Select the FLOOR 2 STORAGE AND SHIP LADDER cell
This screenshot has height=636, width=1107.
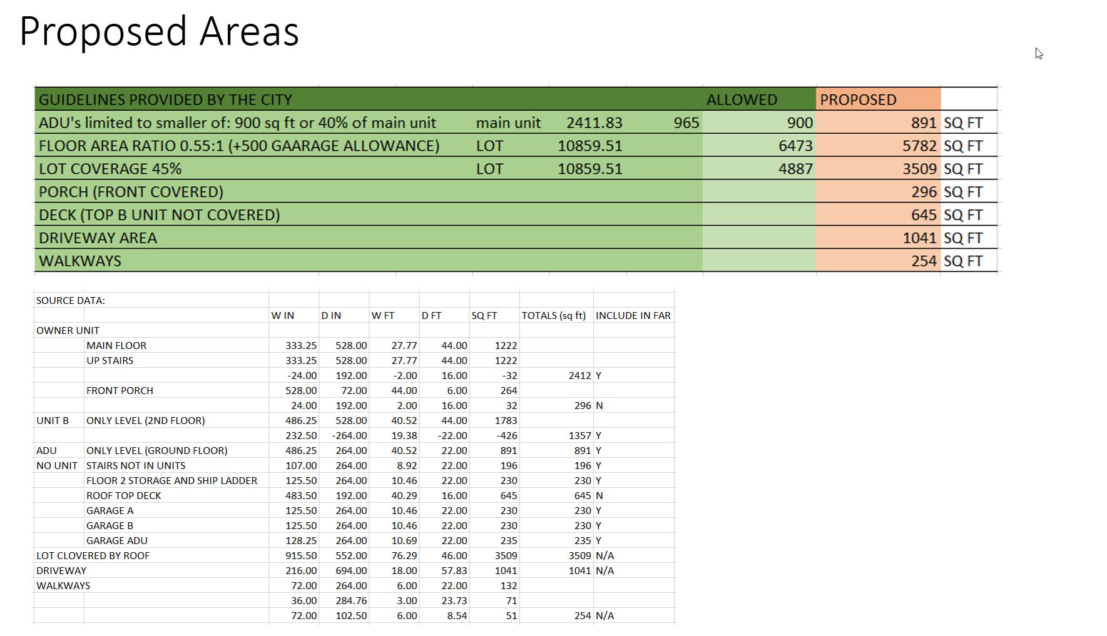click(171, 480)
